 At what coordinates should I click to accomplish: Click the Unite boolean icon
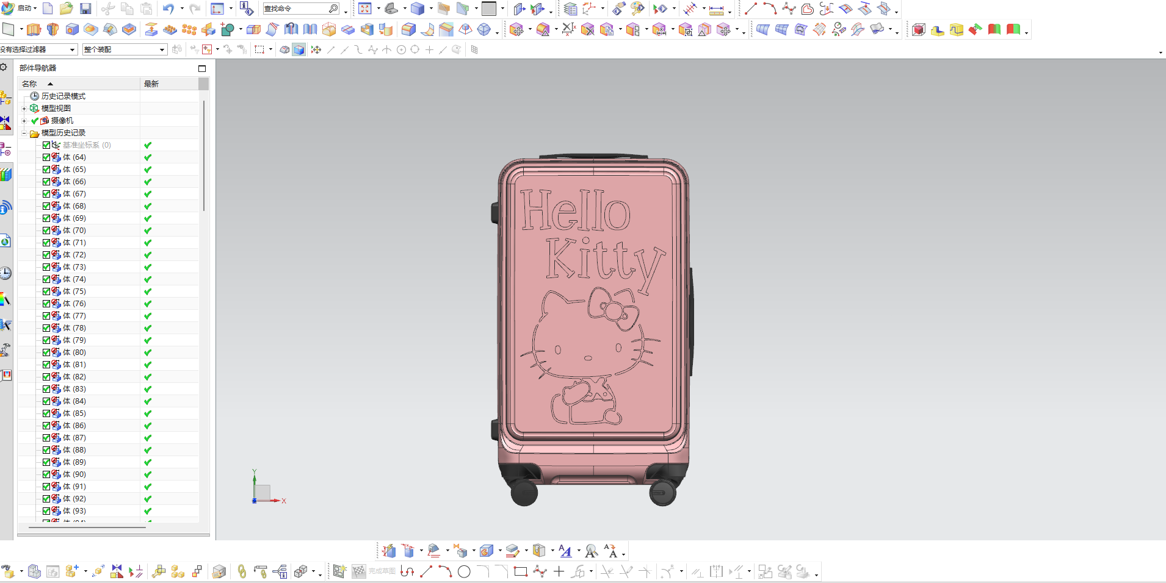point(227,29)
